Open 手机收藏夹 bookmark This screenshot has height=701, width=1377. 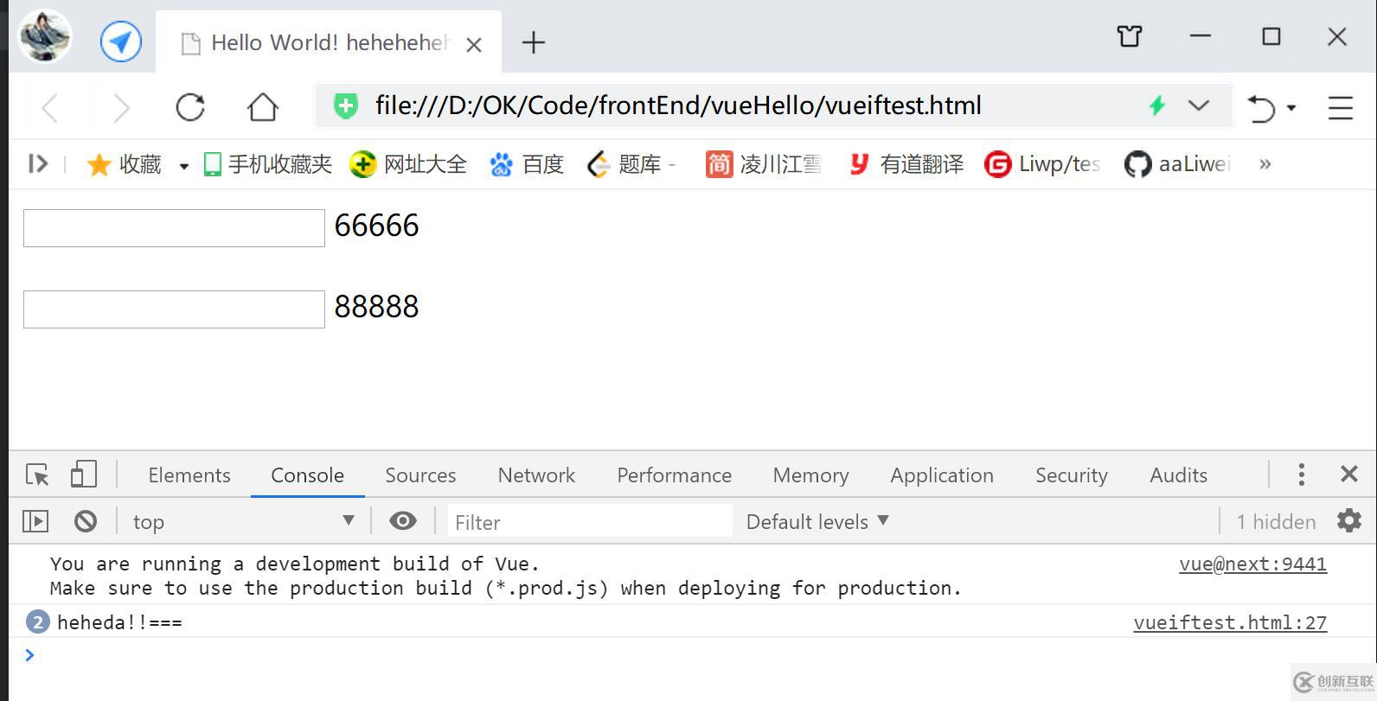pyautogui.click(x=267, y=164)
